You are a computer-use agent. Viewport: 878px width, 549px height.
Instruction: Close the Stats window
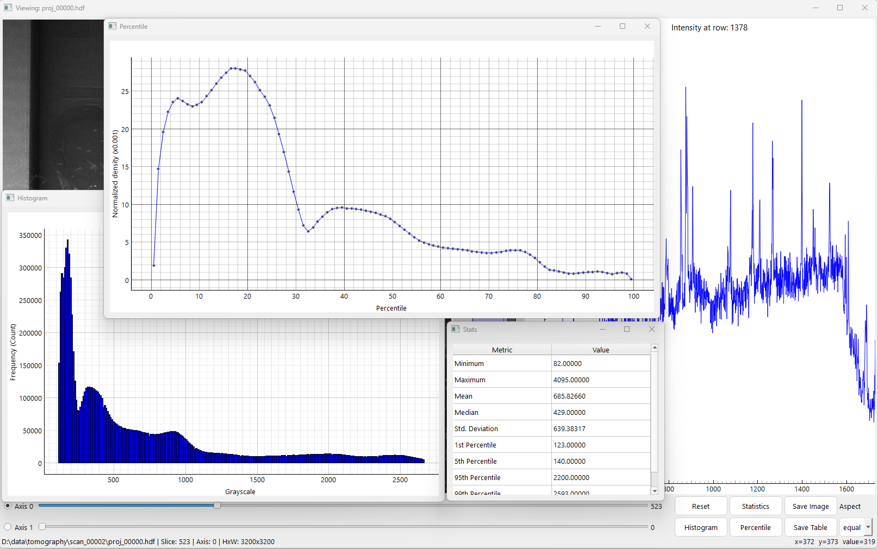click(x=652, y=329)
